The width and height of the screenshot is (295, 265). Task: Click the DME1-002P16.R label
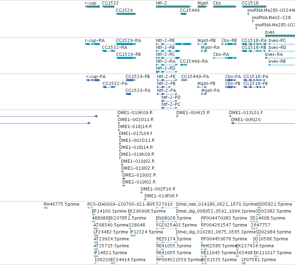[158, 189]
